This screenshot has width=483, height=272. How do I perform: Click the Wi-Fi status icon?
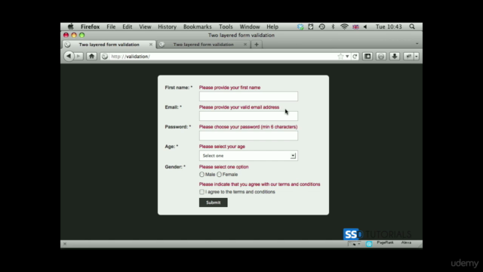click(344, 27)
